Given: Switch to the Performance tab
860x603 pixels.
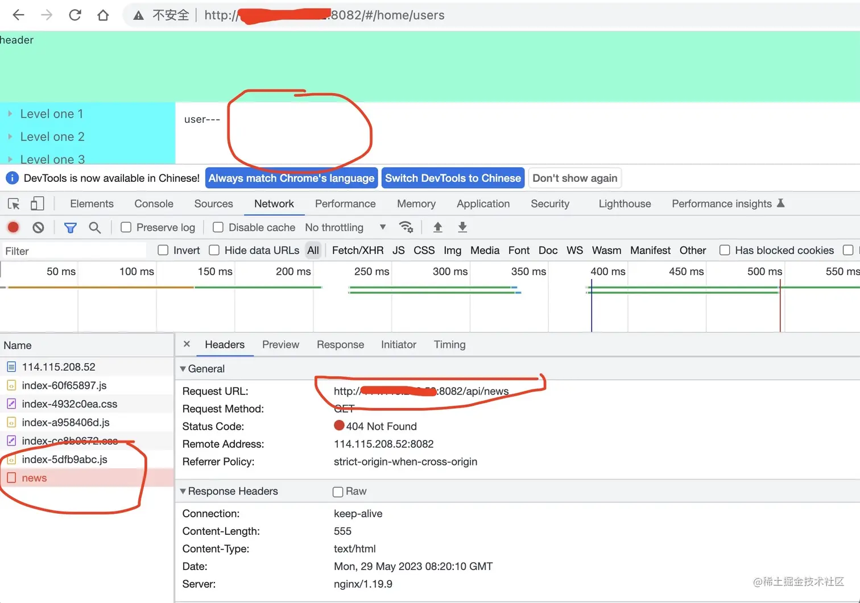Looking at the screenshot, I should coord(345,203).
